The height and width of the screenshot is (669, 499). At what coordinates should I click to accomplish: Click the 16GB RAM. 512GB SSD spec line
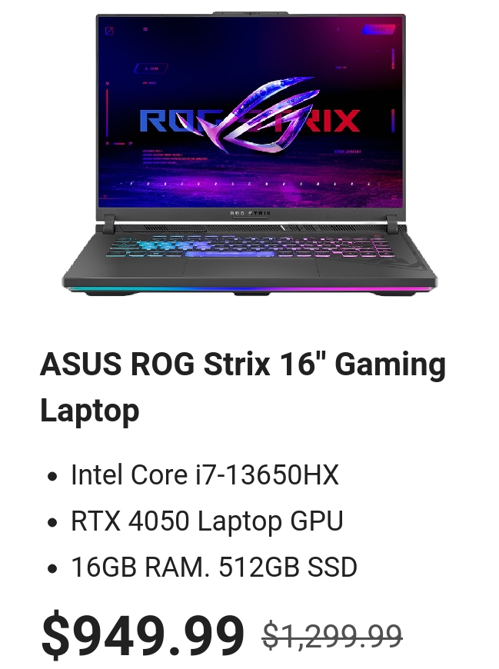(214, 567)
